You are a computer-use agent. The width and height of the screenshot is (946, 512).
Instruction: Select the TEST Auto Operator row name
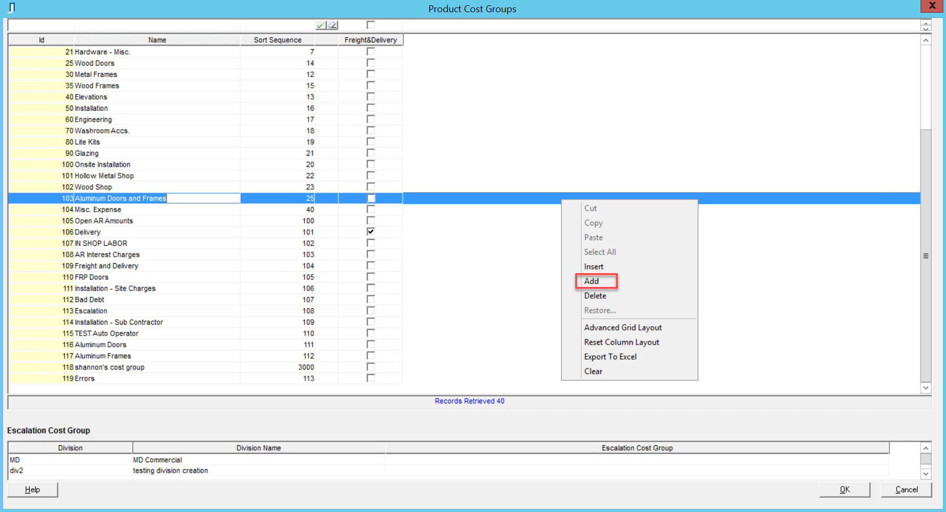click(x=107, y=334)
